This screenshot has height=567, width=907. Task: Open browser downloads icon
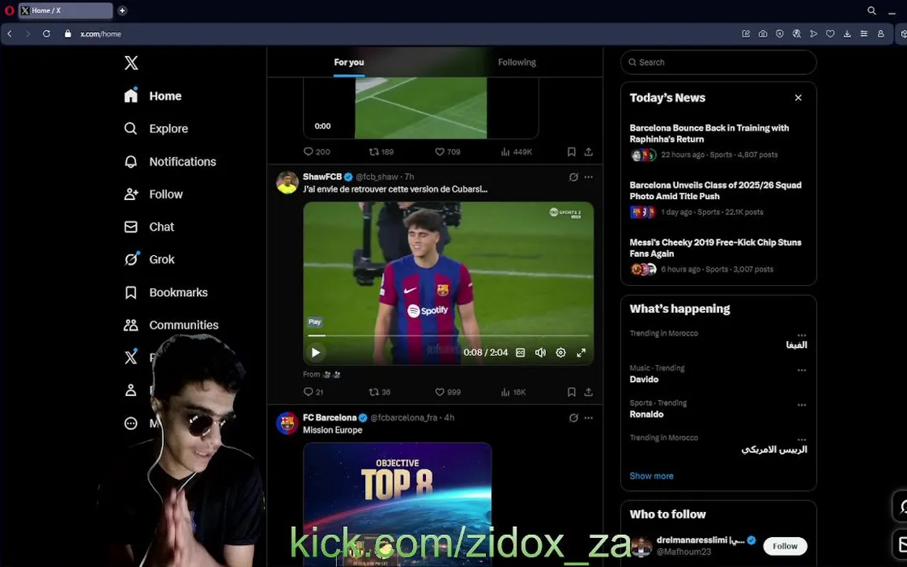tap(847, 34)
